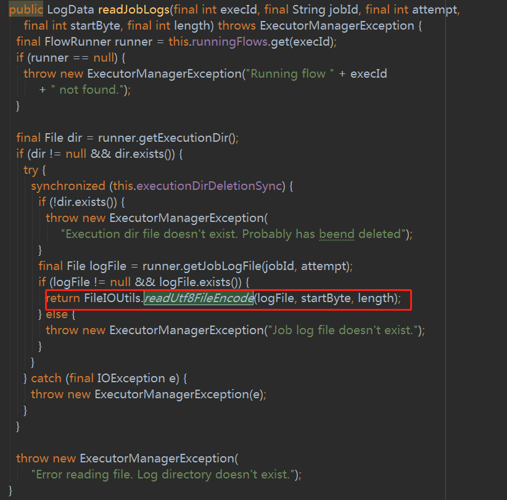Viewport: 507px width, 500px height.
Task: Click IOException in the catch clause
Action: pyautogui.click(x=131, y=379)
